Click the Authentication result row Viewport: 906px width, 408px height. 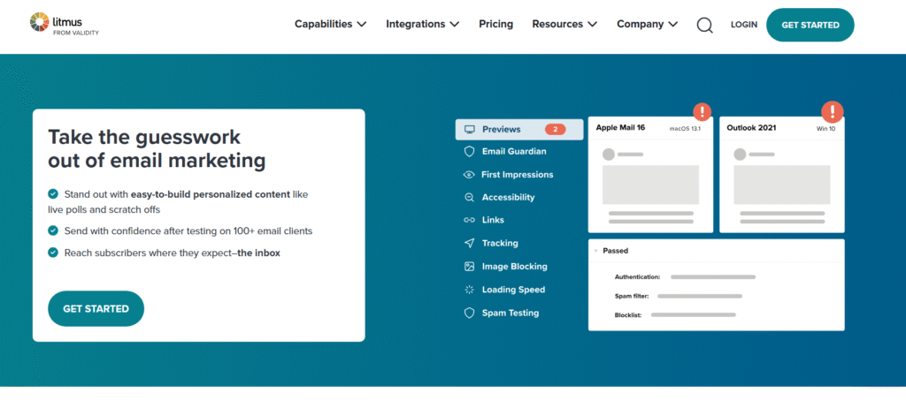[x=686, y=277]
